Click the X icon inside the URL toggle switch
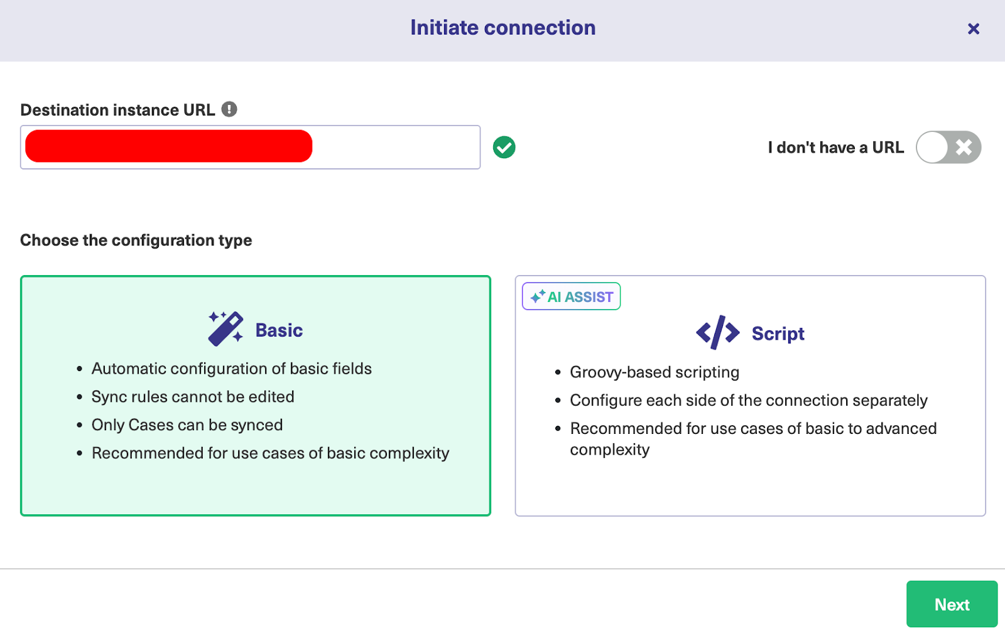 coord(962,147)
